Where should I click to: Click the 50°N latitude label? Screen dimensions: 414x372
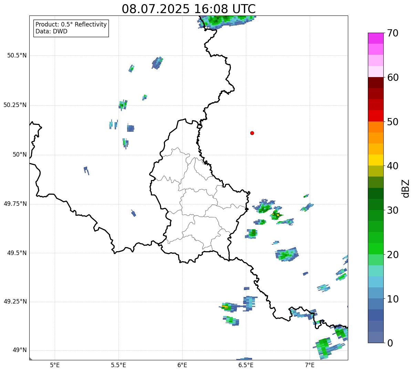click(x=20, y=155)
